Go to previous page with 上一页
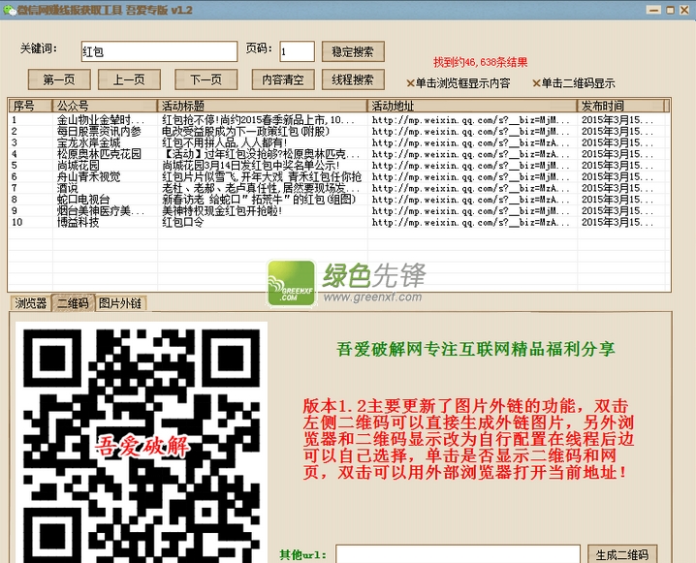 click(129, 79)
